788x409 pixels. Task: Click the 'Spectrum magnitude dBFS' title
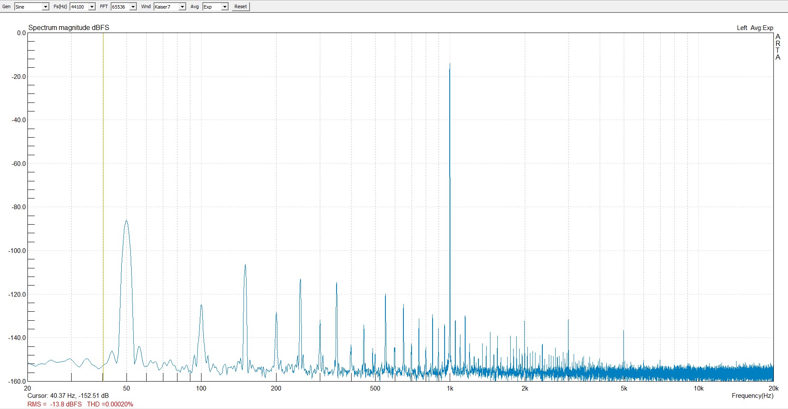coord(69,28)
